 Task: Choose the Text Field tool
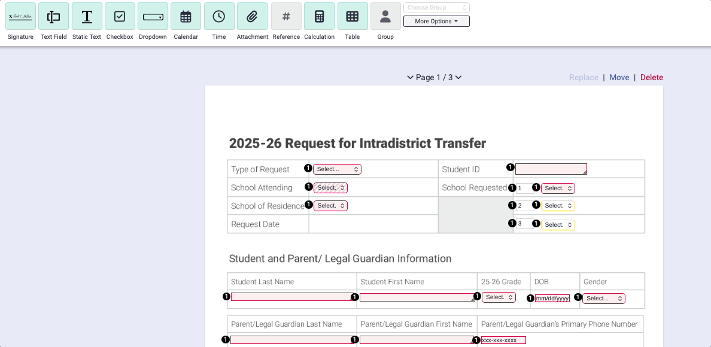point(53,16)
